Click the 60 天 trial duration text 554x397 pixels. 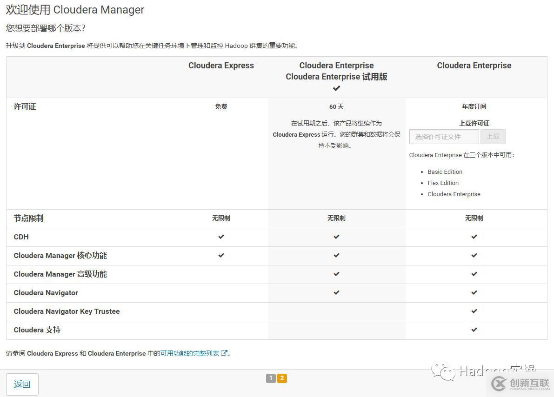(x=336, y=106)
